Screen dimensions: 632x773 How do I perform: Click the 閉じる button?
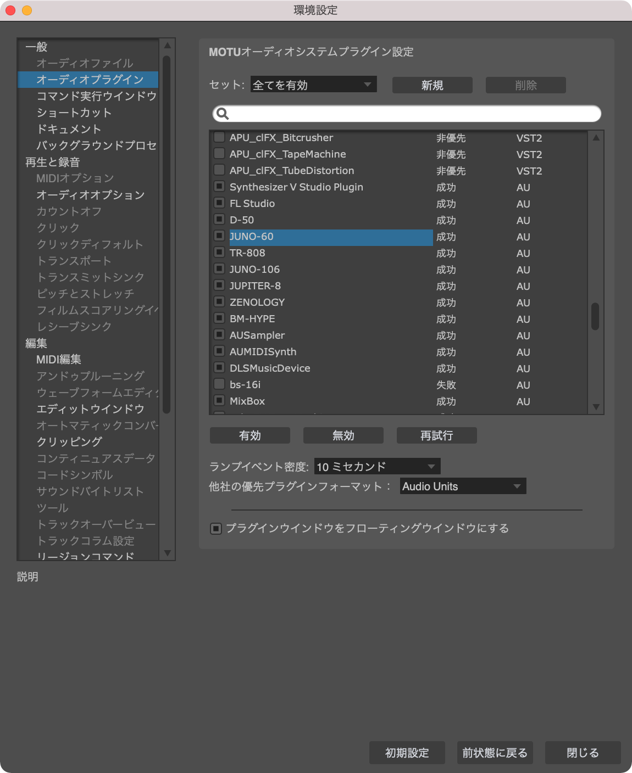[583, 753]
